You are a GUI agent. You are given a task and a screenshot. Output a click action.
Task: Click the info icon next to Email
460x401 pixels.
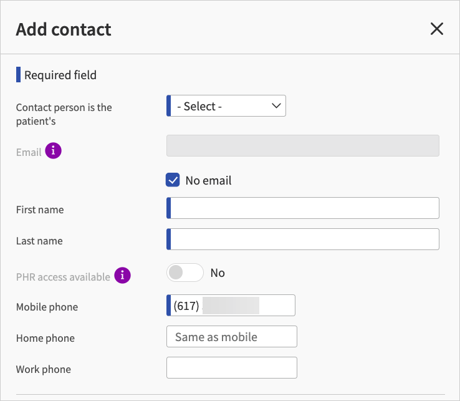54,151
